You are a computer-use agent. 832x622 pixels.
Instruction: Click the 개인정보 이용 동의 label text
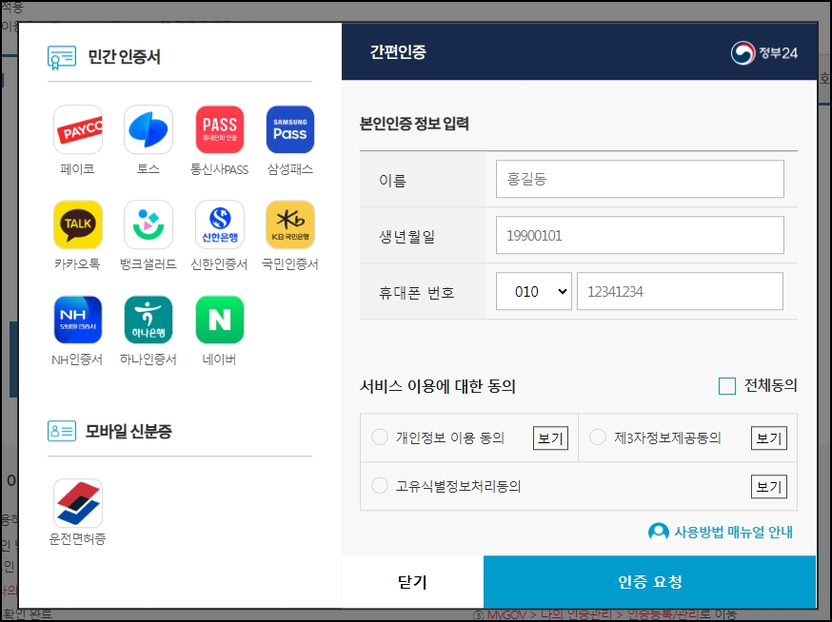[x=449, y=438]
